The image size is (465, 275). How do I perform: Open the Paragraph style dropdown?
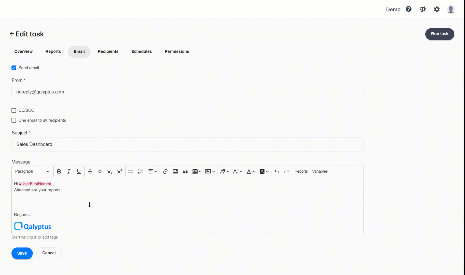tap(32, 171)
